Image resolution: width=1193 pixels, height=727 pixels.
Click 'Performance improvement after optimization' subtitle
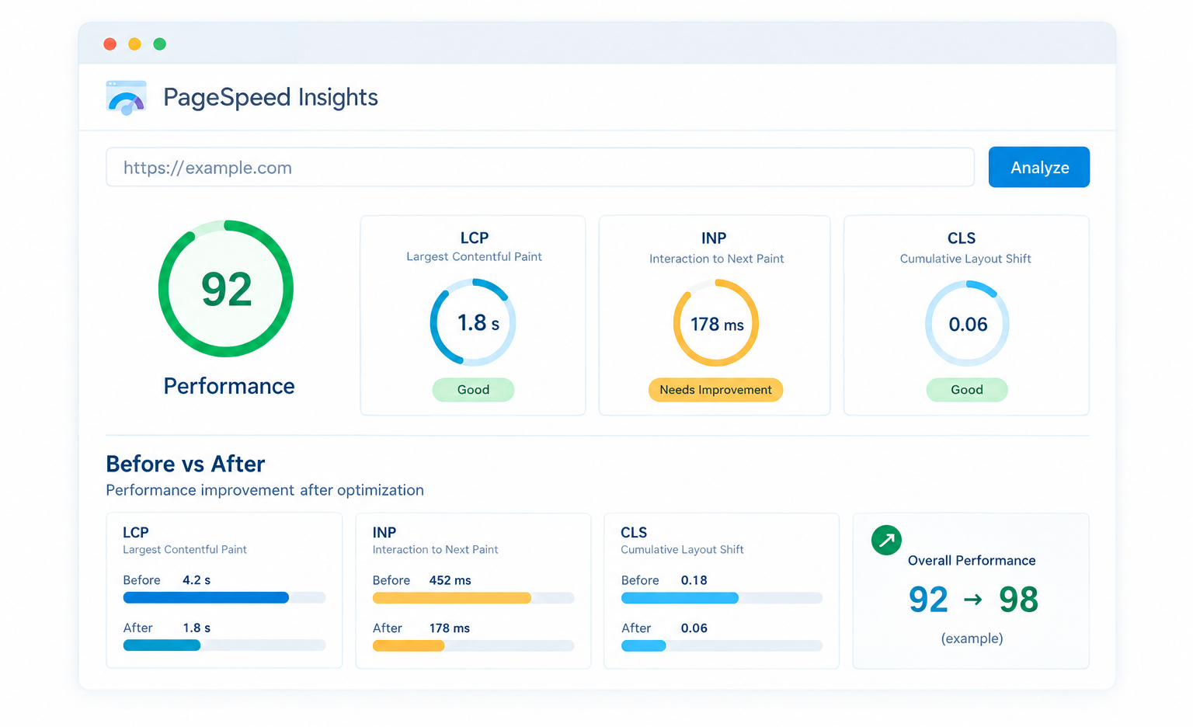265,490
